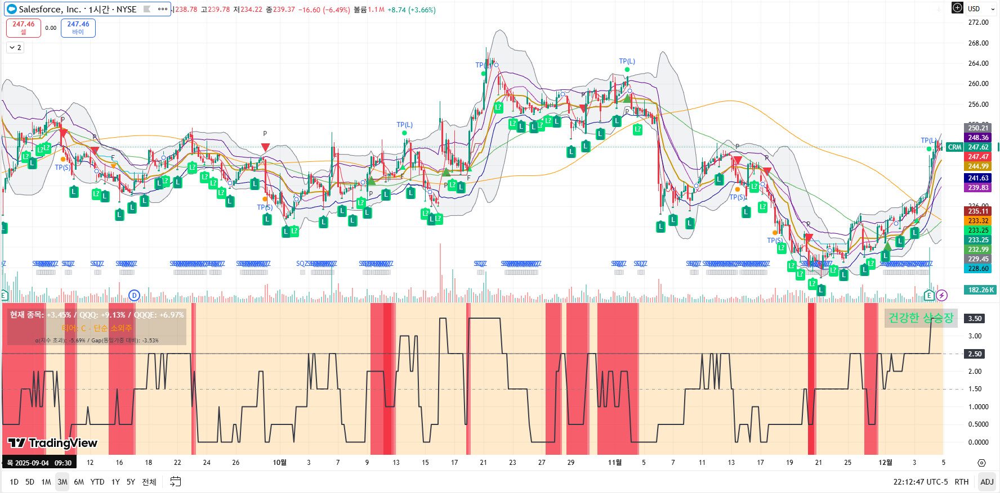Screen dimensions: 1000x493
Task: Click the 248.36 purple price axis label
Action: pos(978,138)
